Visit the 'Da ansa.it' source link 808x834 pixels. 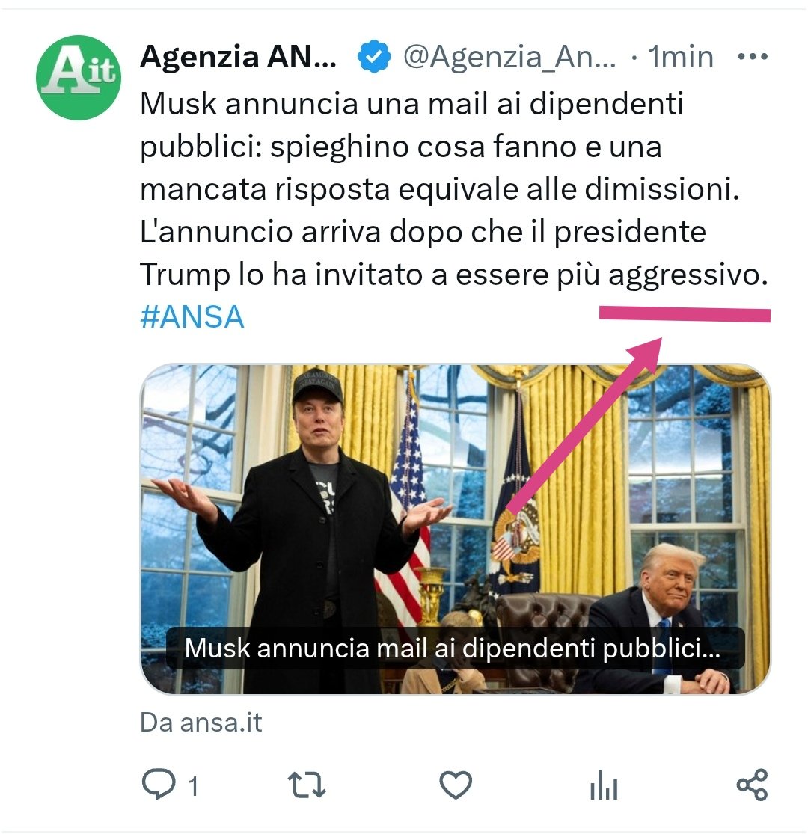[x=201, y=723]
